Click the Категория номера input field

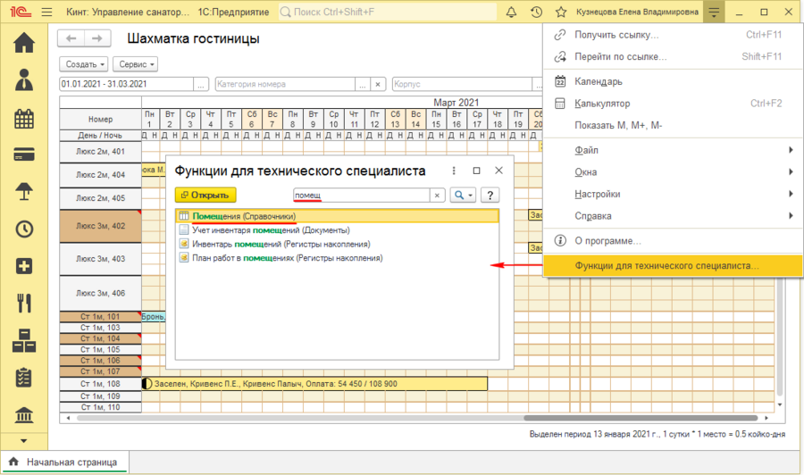[x=285, y=84]
